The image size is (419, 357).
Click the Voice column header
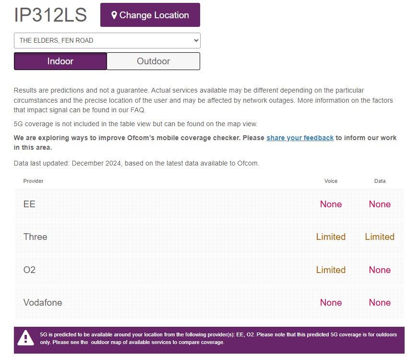tap(331, 181)
